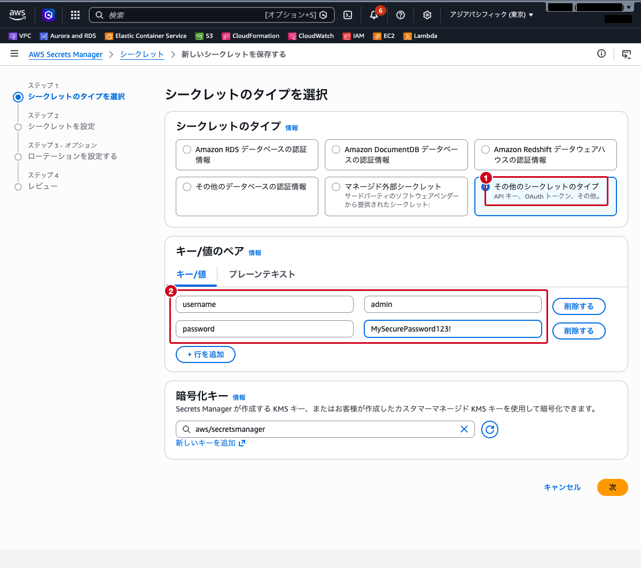
Task: Select Amazon RDS database credentials type
Action: 247,155
